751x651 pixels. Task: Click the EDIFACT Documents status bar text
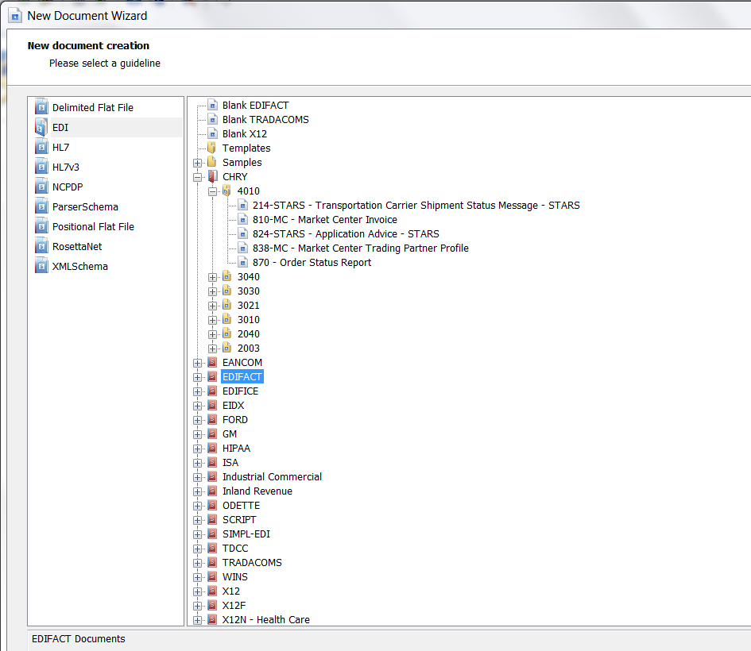coord(77,638)
